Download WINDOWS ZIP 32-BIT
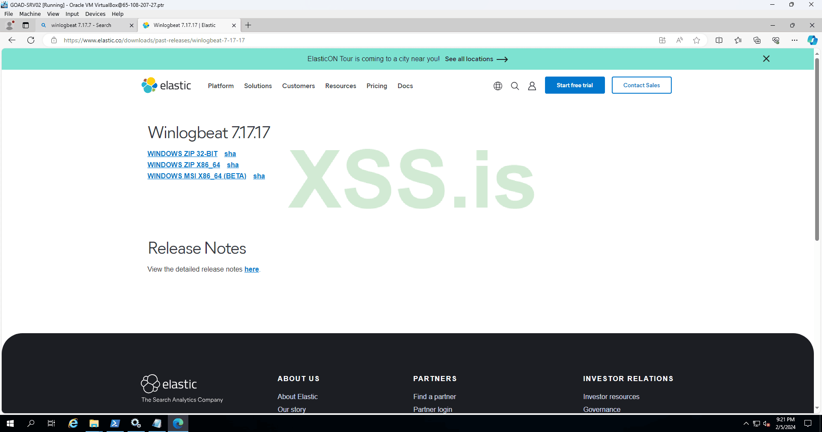The image size is (822, 432). click(x=182, y=154)
